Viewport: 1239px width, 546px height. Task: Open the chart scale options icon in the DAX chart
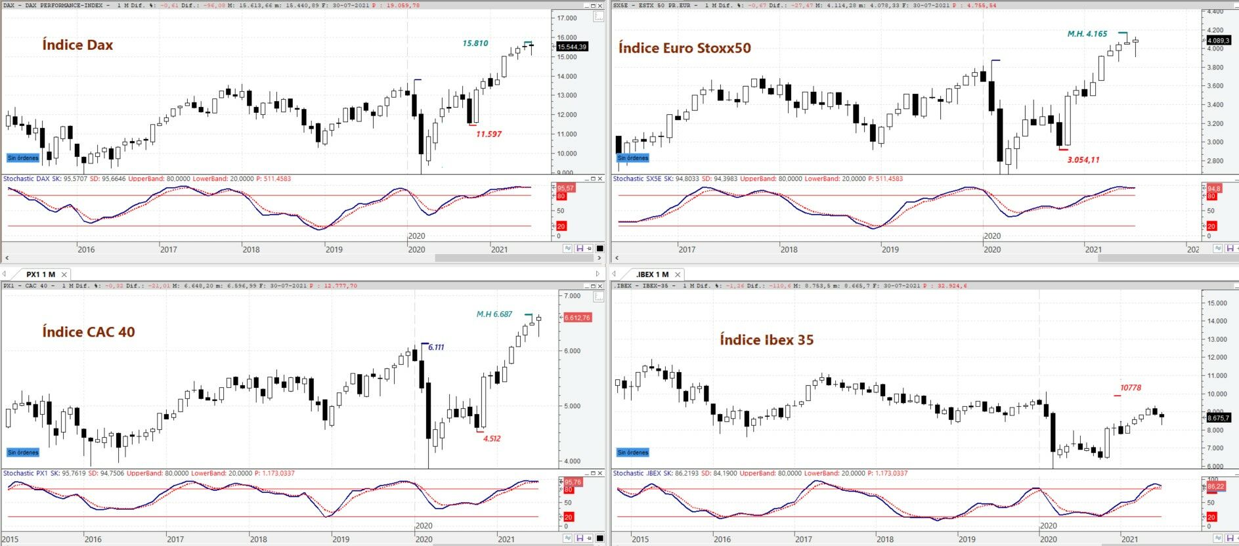(x=598, y=16)
